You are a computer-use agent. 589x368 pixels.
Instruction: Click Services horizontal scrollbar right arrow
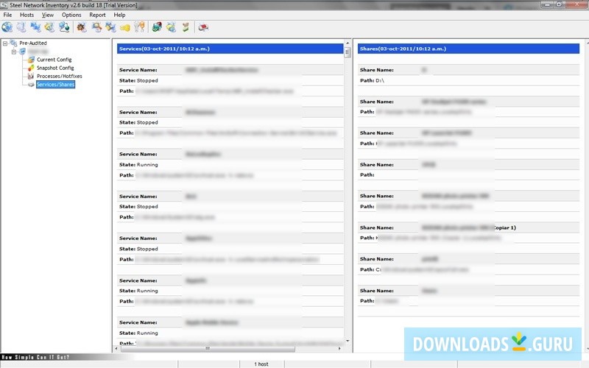[x=339, y=348]
